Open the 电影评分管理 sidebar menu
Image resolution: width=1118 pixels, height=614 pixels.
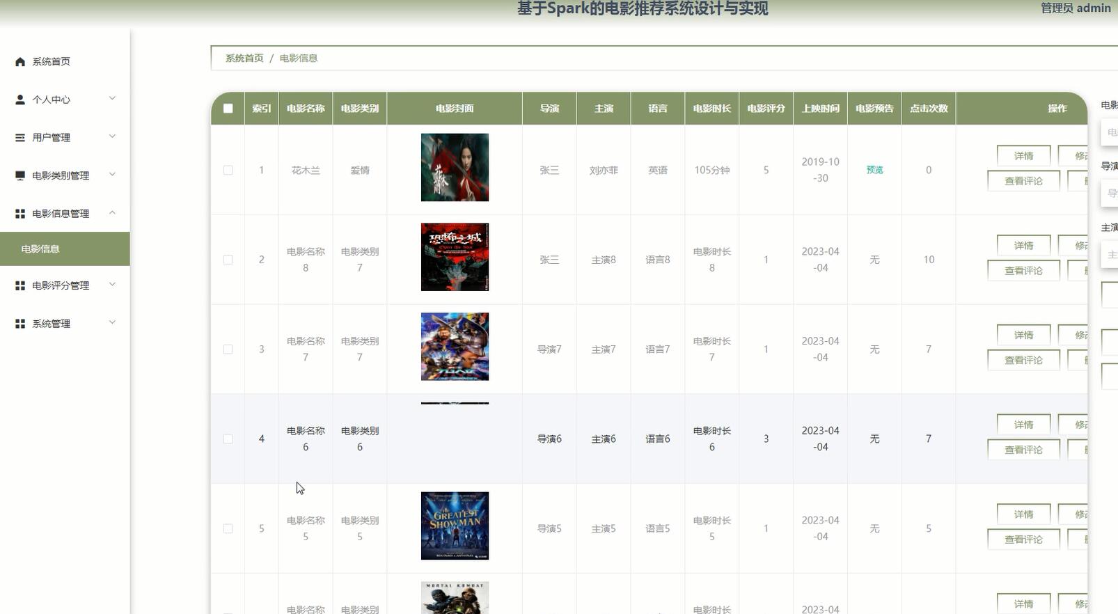65,285
